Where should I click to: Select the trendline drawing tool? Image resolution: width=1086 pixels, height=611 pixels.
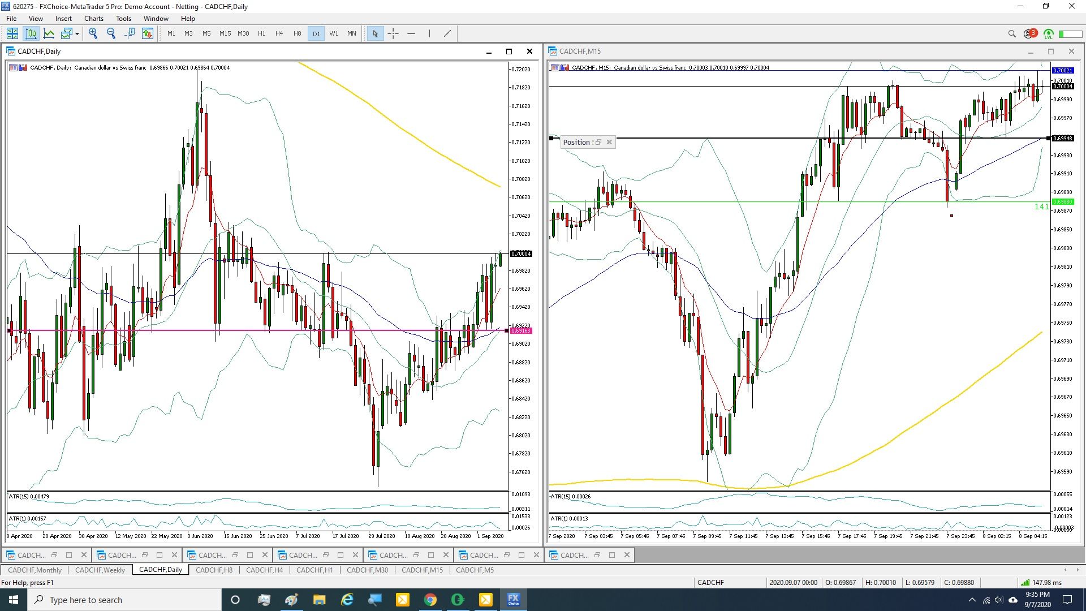point(447,33)
